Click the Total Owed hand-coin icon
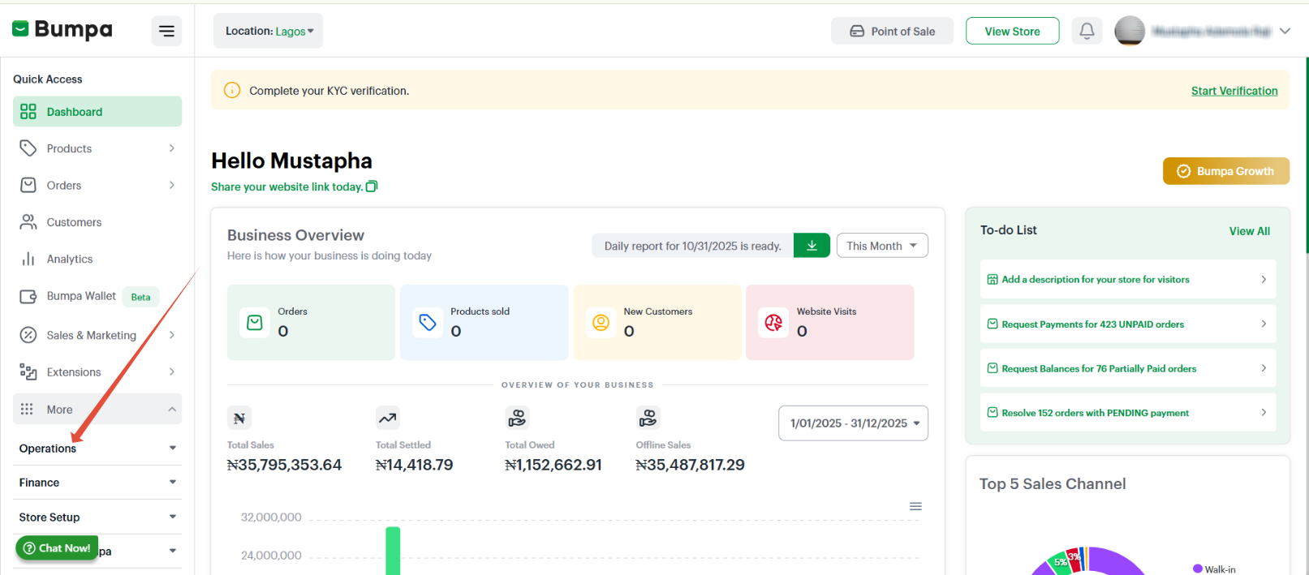1309x575 pixels. 517,418
